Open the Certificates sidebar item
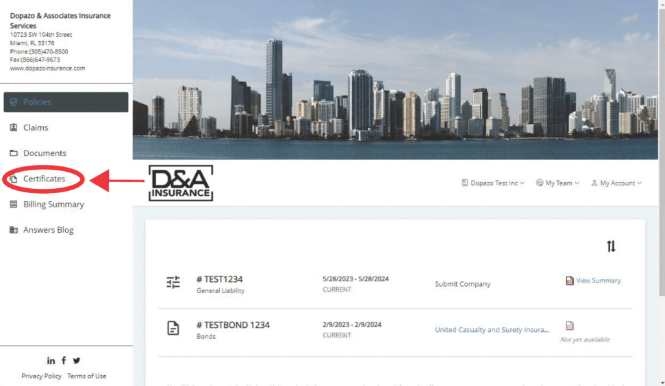 click(x=45, y=179)
